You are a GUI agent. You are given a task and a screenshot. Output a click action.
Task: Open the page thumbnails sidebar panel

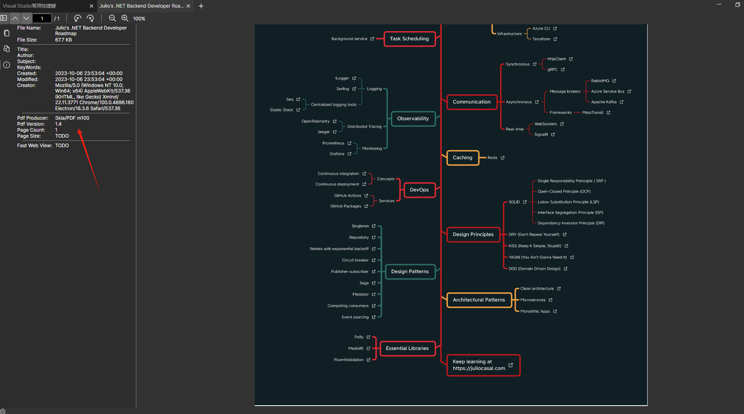tap(6, 33)
